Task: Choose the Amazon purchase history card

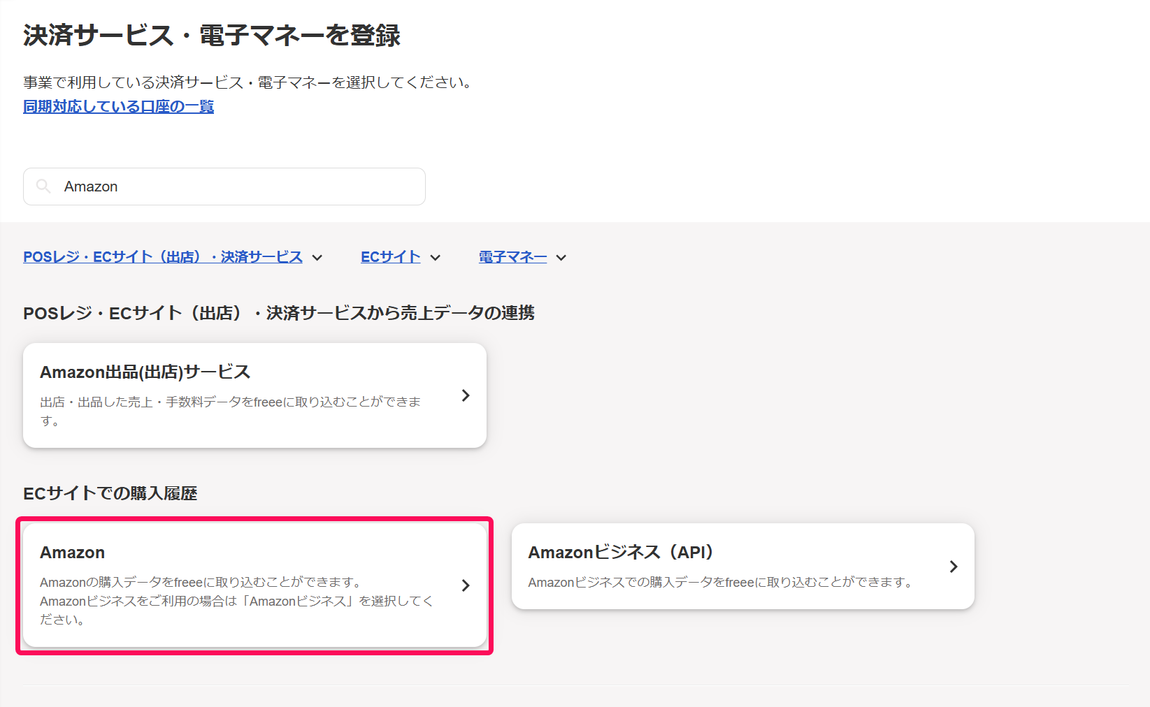Action: 254,585
